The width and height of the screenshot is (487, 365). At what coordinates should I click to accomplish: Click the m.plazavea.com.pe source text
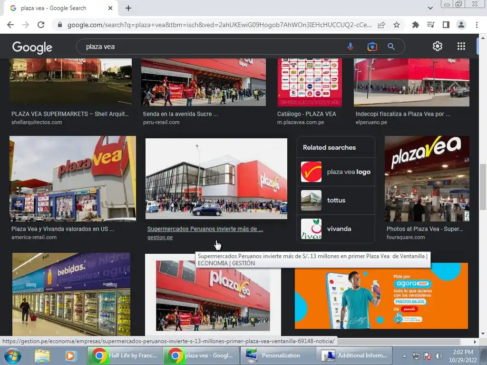click(301, 122)
